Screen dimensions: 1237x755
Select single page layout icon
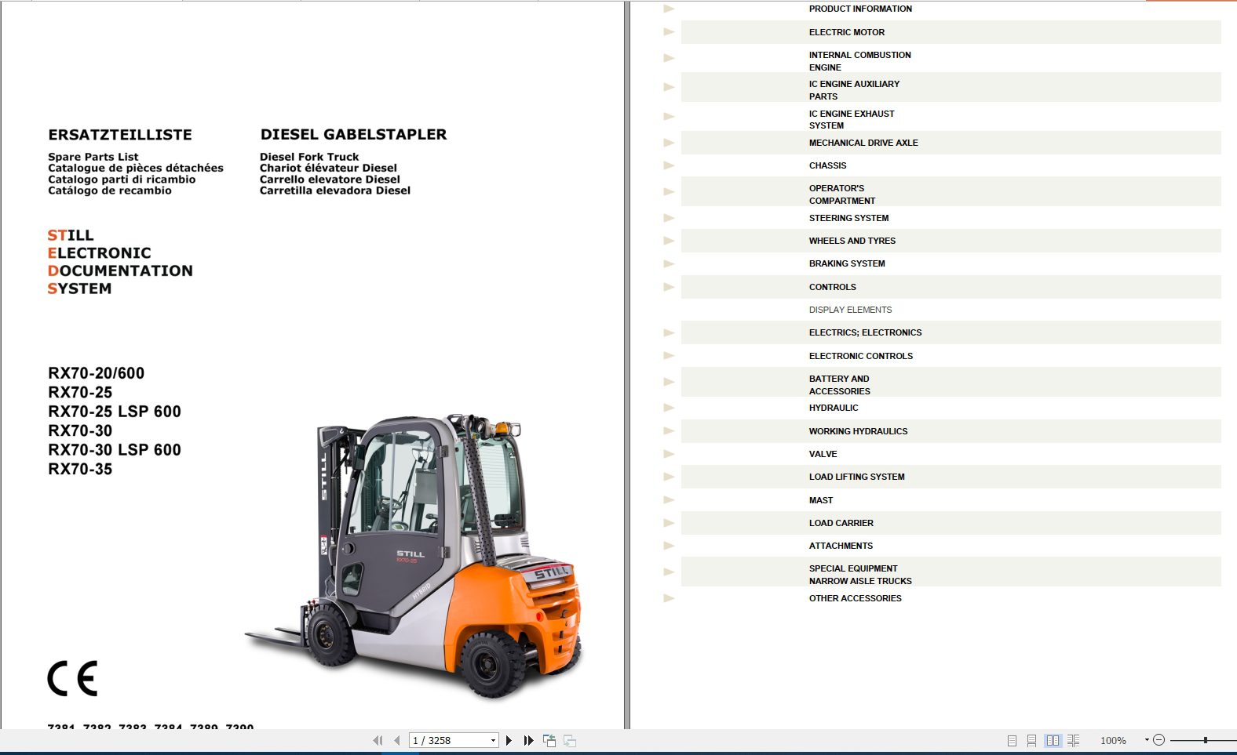point(1012,740)
